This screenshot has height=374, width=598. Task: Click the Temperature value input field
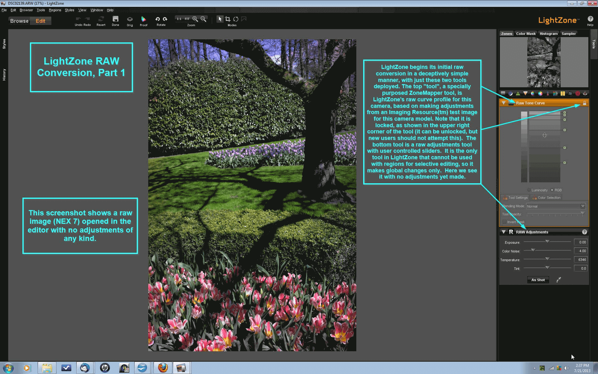pyautogui.click(x=581, y=259)
